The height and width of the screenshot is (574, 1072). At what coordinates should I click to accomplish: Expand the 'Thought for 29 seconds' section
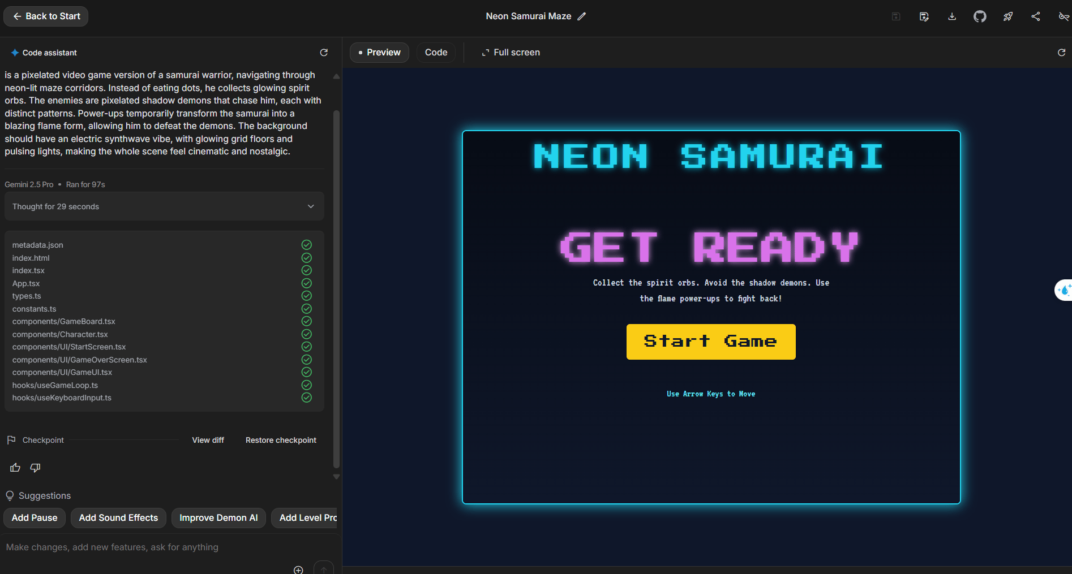[x=164, y=206]
